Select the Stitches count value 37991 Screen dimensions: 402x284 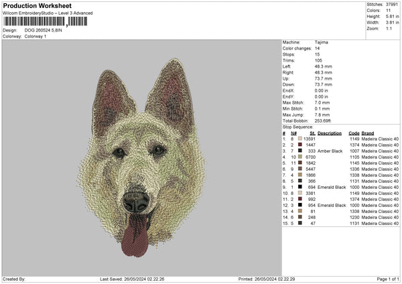[393, 4]
